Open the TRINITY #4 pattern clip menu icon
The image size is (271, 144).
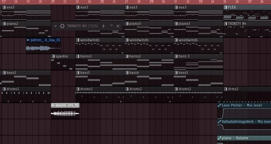pyautogui.click(x=225, y=24)
